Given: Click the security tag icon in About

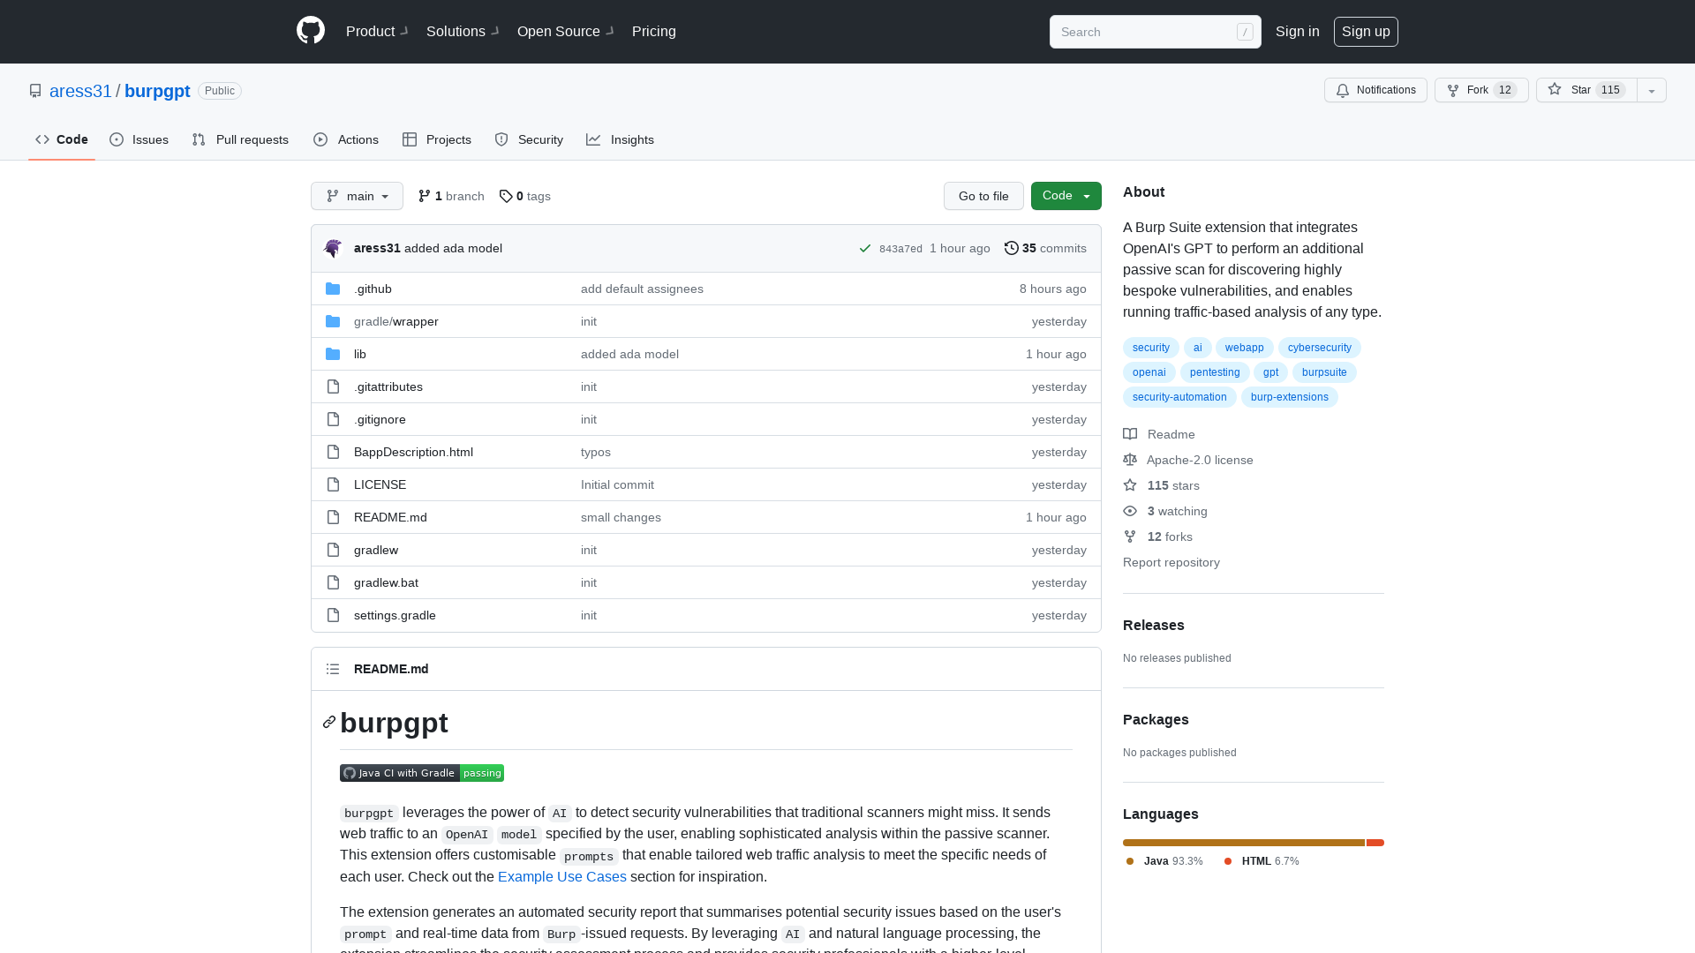Looking at the screenshot, I should (x=1150, y=347).
